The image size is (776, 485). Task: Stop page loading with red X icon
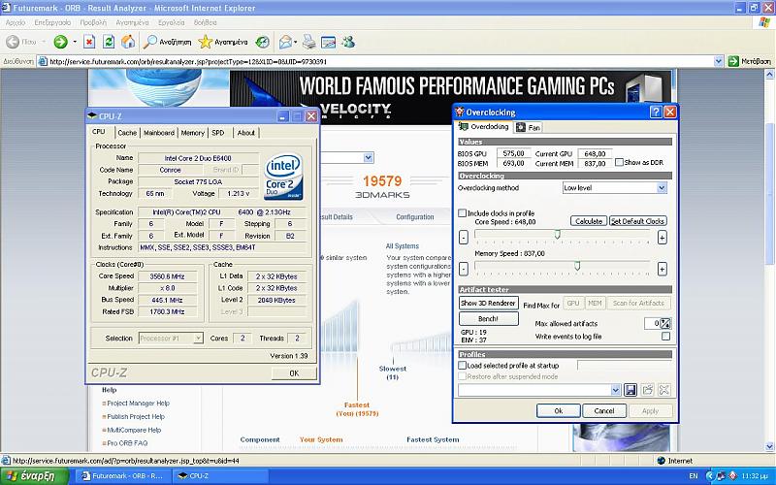coord(89,42)
